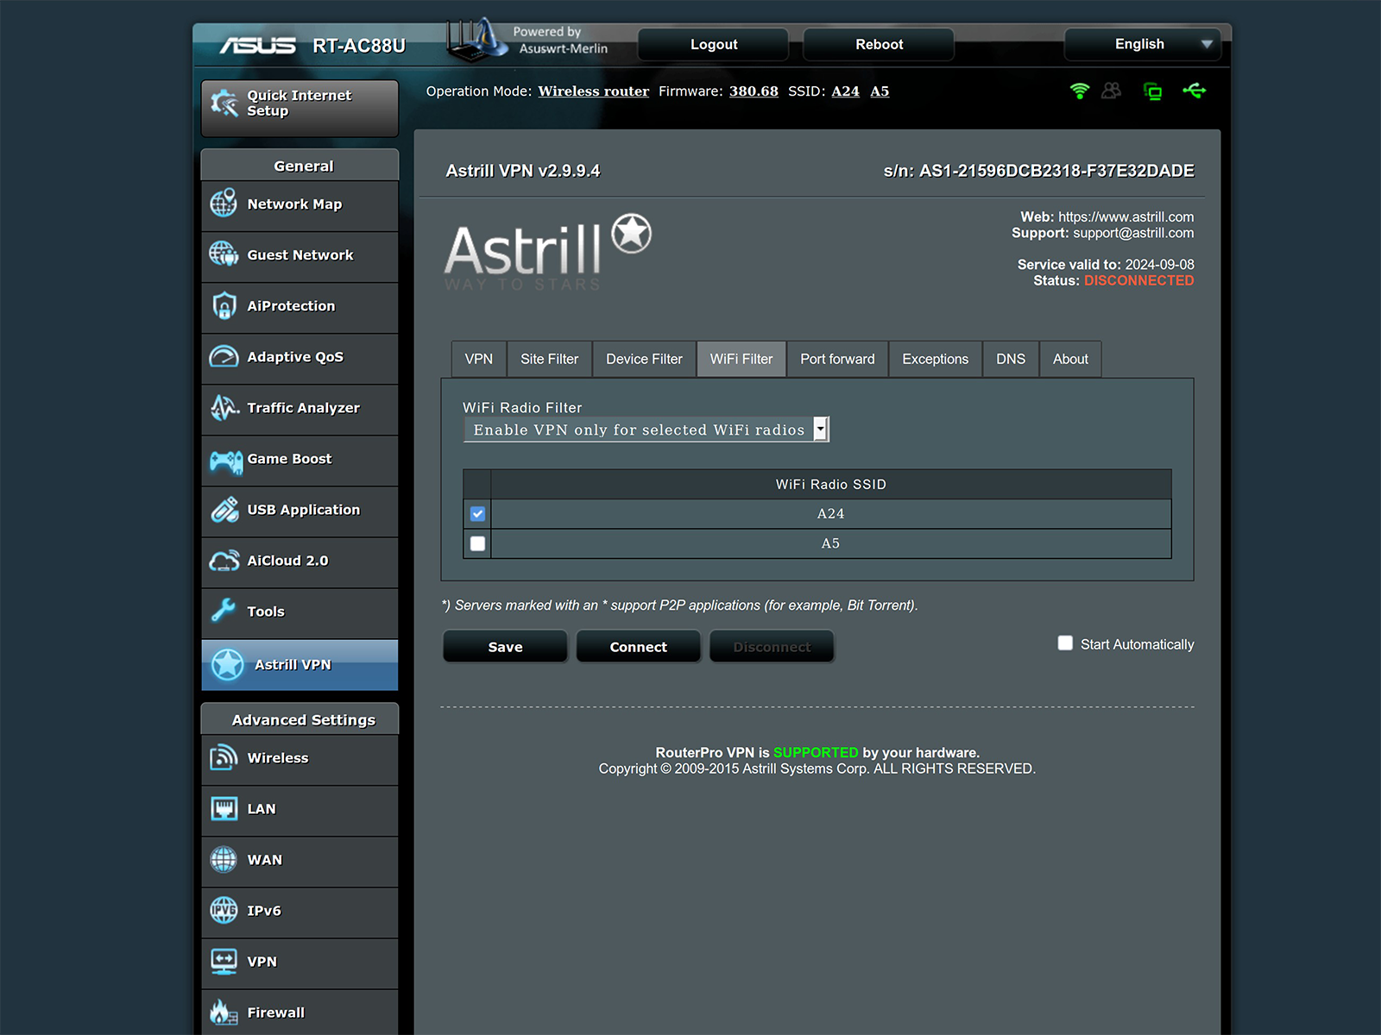Enable the Start Automatically checkbox
The image size is (1381, 1035).
coord(1065,643)
